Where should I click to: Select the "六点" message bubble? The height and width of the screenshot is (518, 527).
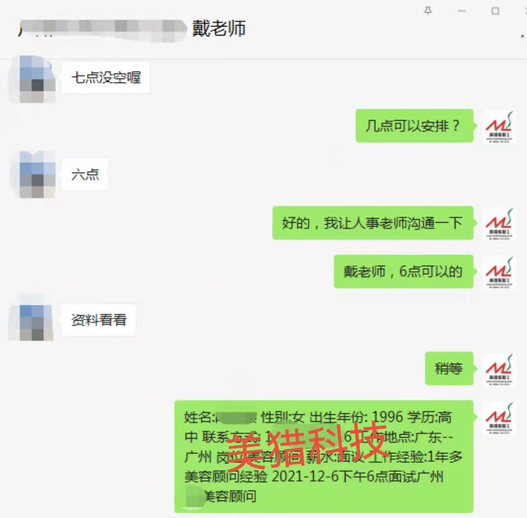(85, 174)
